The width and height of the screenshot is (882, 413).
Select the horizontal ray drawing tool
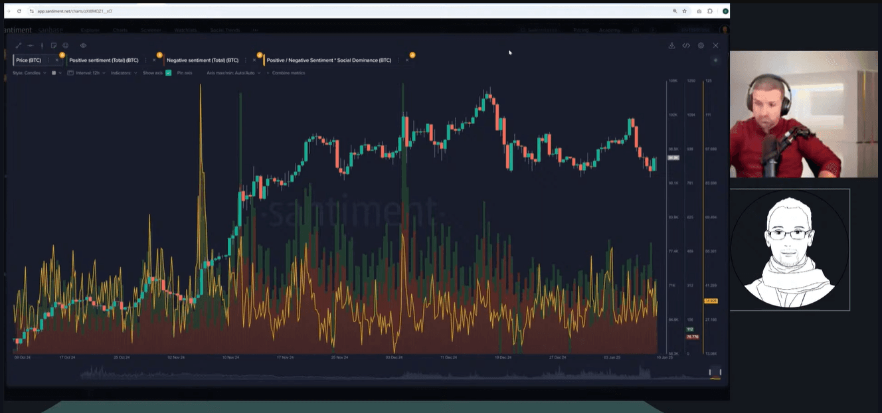[x=31, y=46]
